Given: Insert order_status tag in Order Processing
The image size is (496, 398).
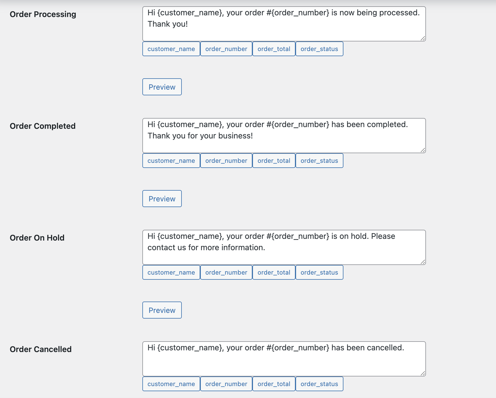Looking at the screenshot, I should [319, 49].
